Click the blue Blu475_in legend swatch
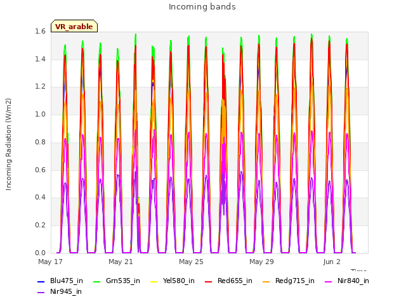This screenshot has width=406, height=304. pos(41,281)
